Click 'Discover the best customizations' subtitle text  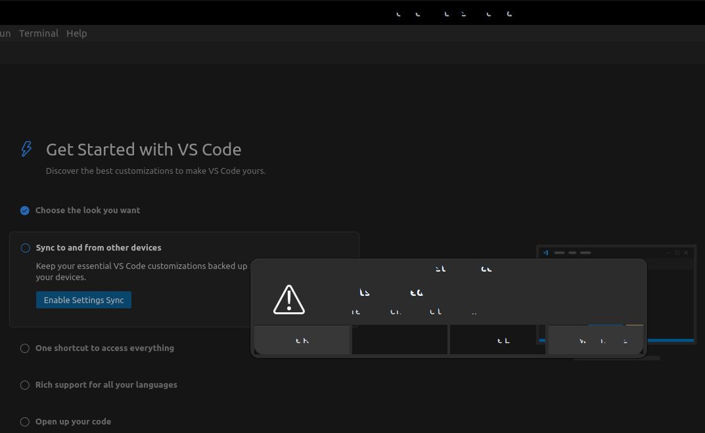pos(156,171)
